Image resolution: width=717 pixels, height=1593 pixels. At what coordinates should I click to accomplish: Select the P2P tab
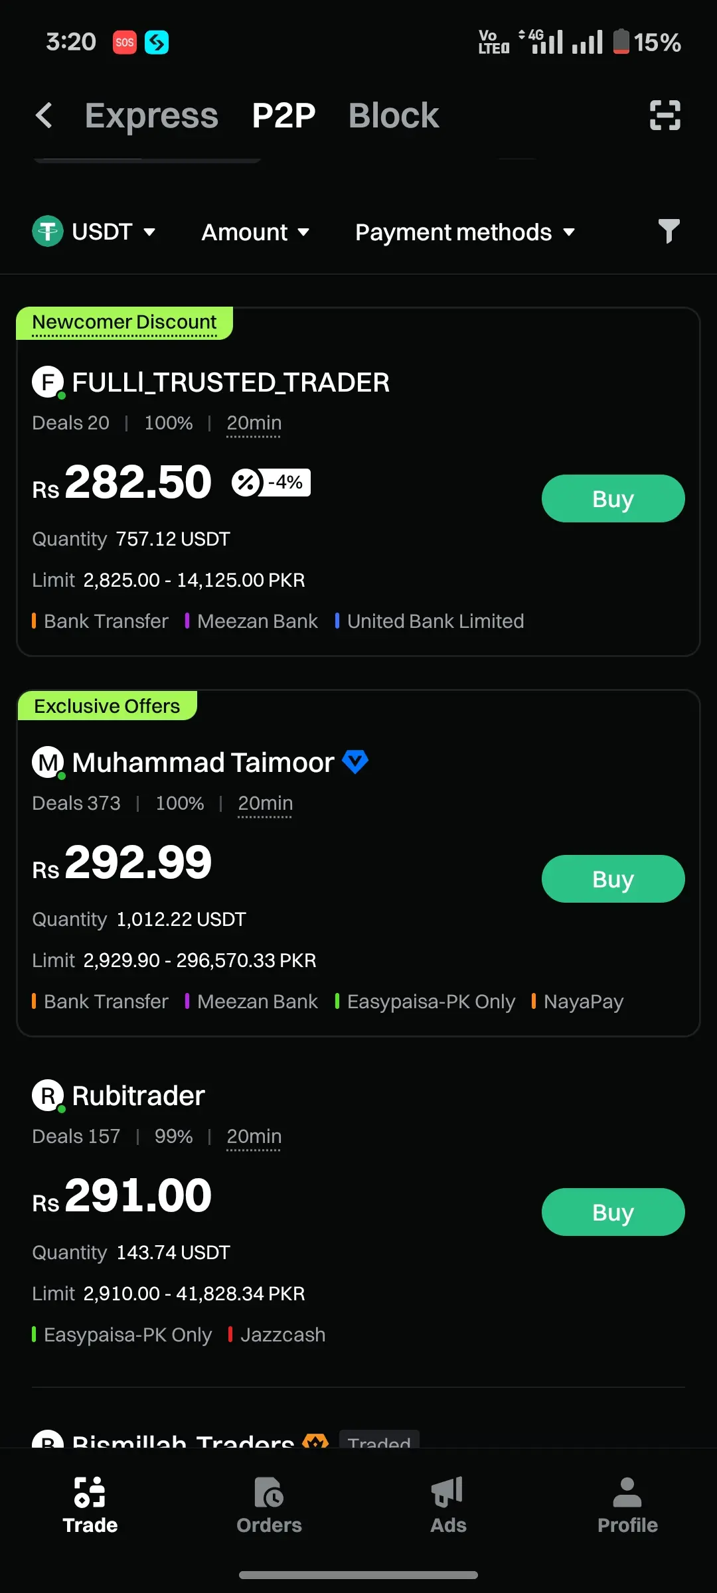pyautogui.click(x=283, y=115)
